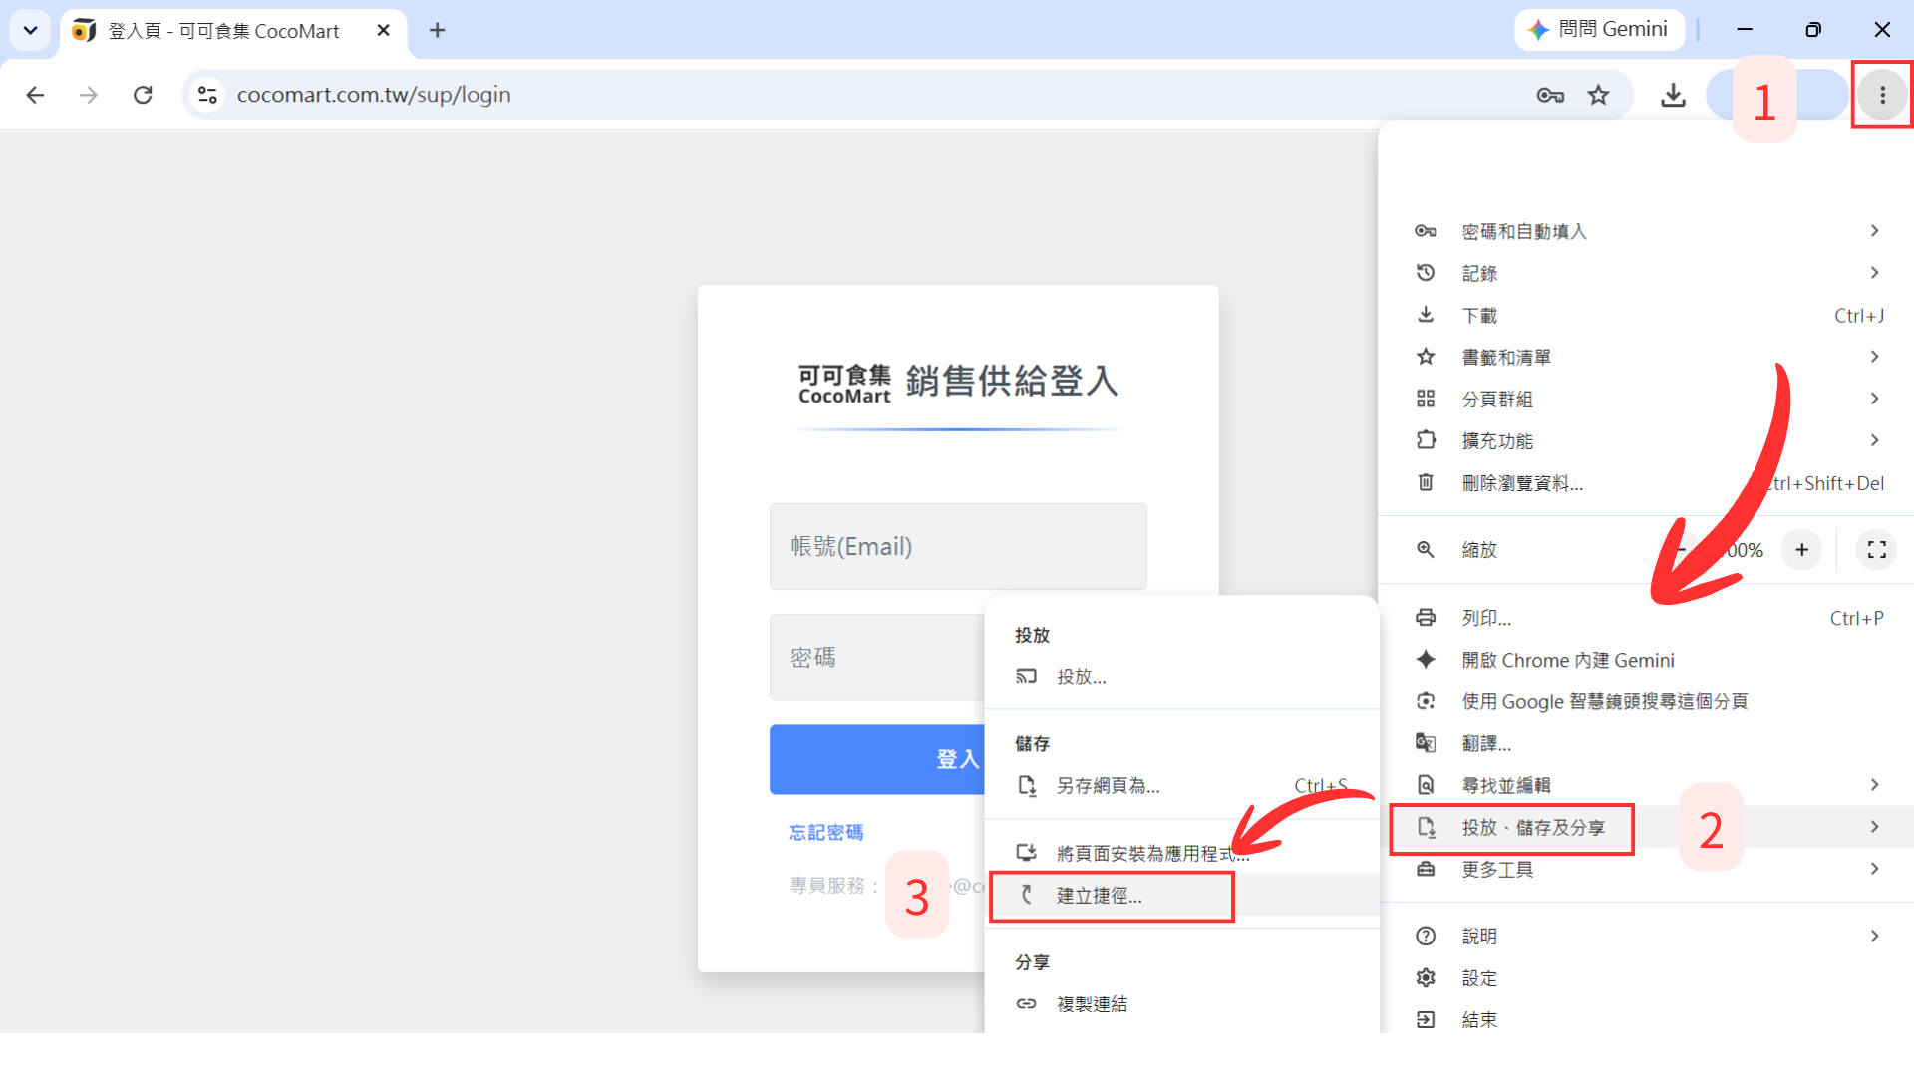Select Print menu item
The width and height of the screenshot is (1914, 1076).
pos(1645,618)
